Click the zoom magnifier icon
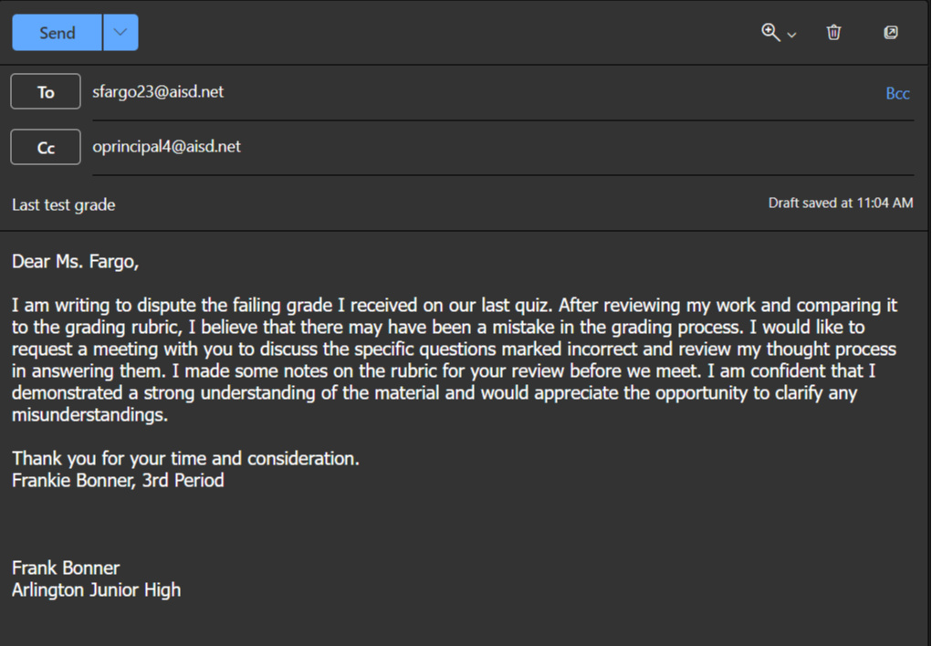The image size is (932, 646). click(x=770, y=33)
